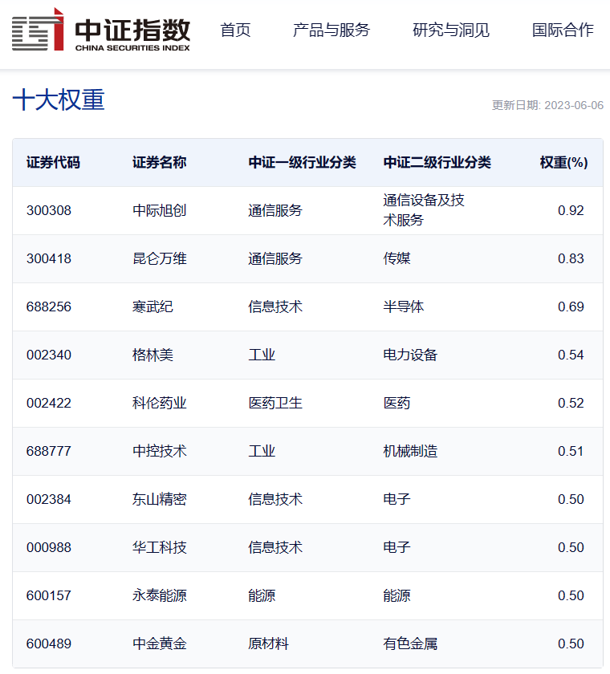Click the 有色金属 industry cell

[x=410, y=644]
